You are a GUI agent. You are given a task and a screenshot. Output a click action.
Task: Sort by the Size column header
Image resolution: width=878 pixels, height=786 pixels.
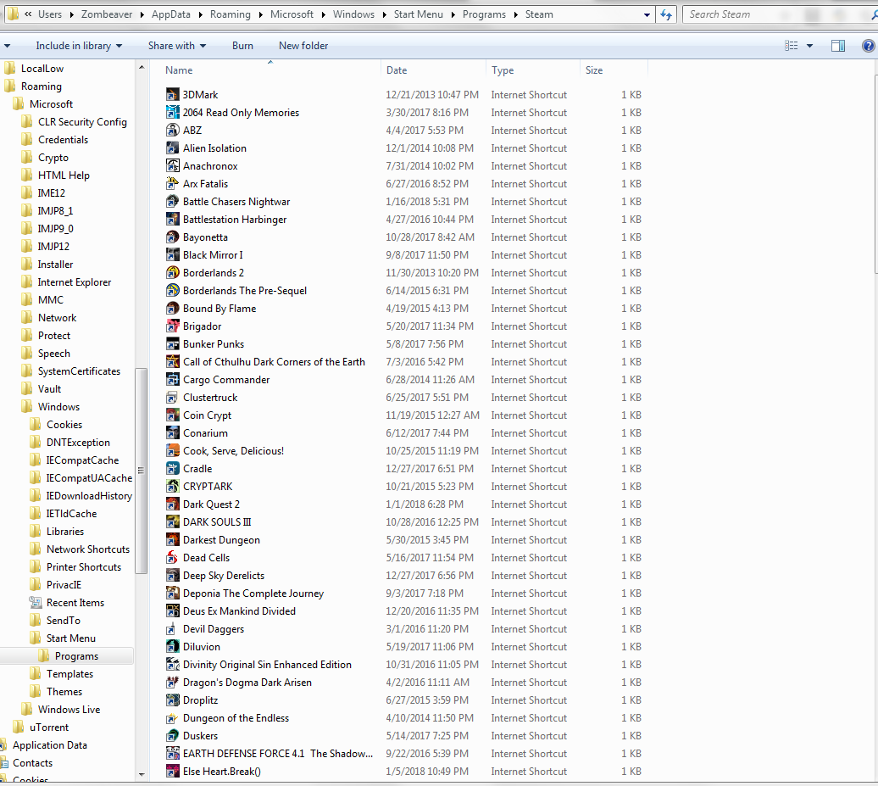(x=614, y=70)
